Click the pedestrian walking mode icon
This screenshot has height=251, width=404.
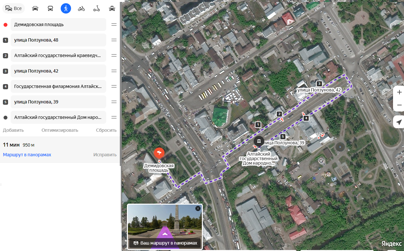pyautogui.click(x=66, y=8)
